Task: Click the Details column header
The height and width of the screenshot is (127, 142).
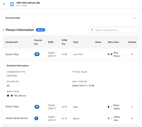Action: (x=132, y=42)
